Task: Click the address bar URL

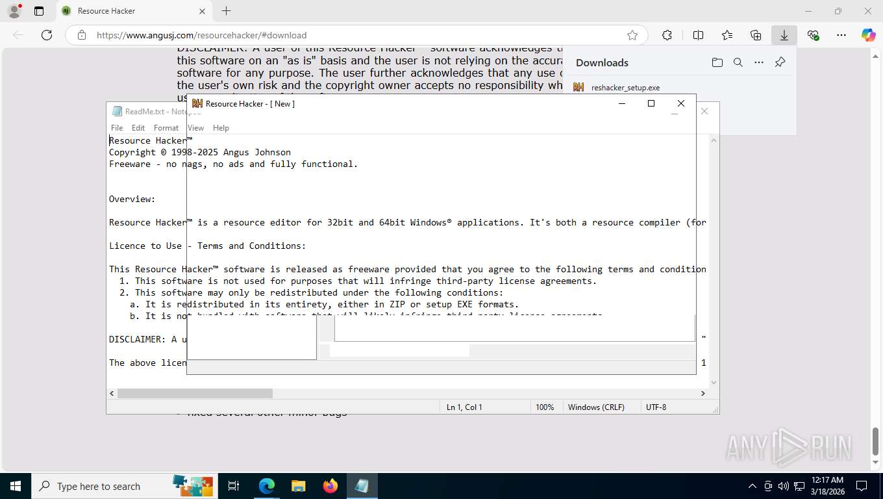Action: click(201, 35)
